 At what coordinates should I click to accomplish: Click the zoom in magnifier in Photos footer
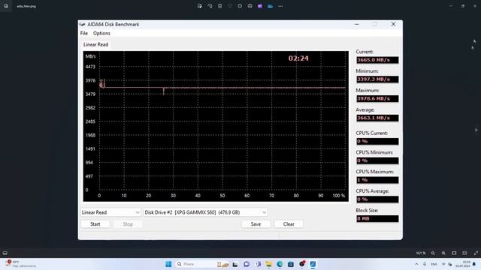tap(443, 253)
